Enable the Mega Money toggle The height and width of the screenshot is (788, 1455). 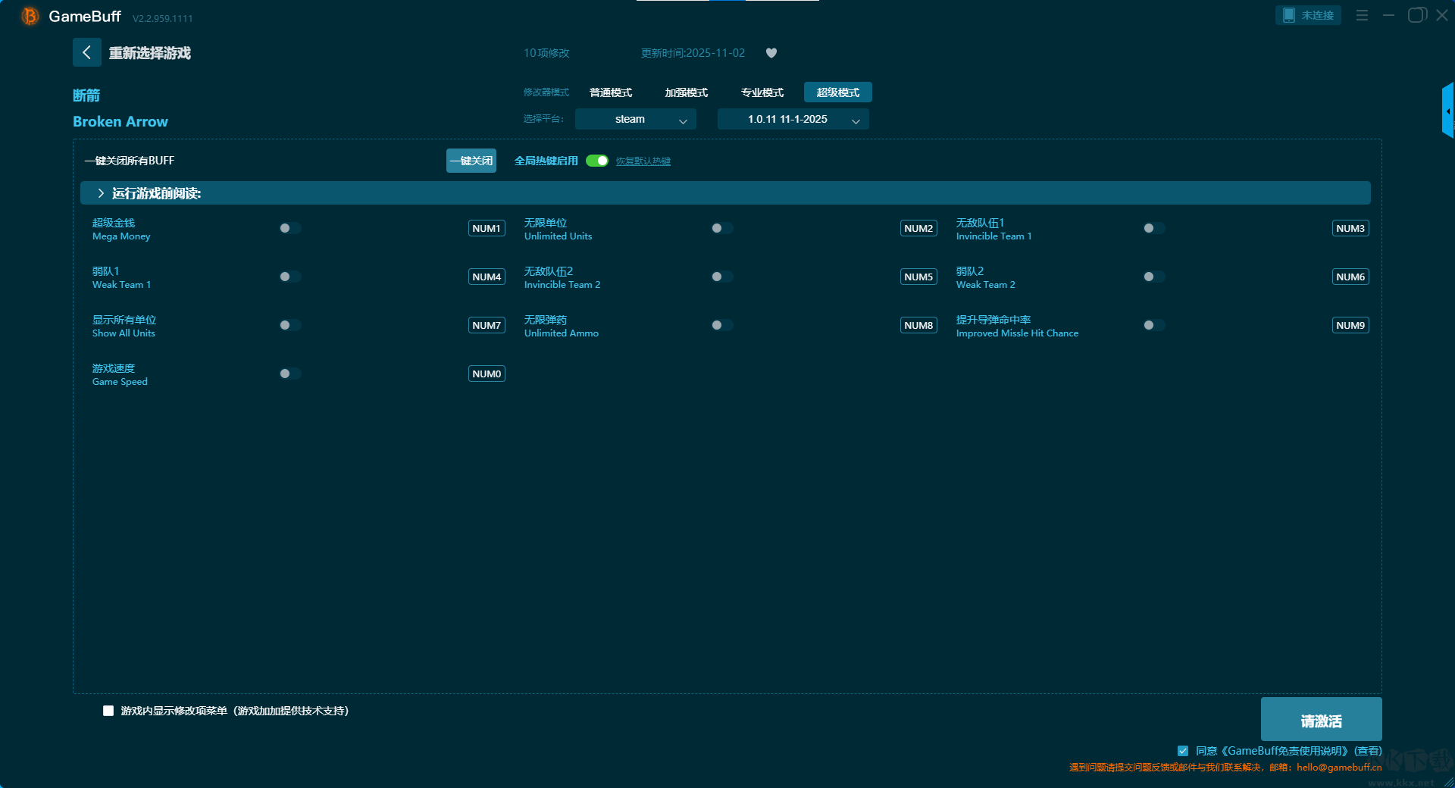coord(289,228)
